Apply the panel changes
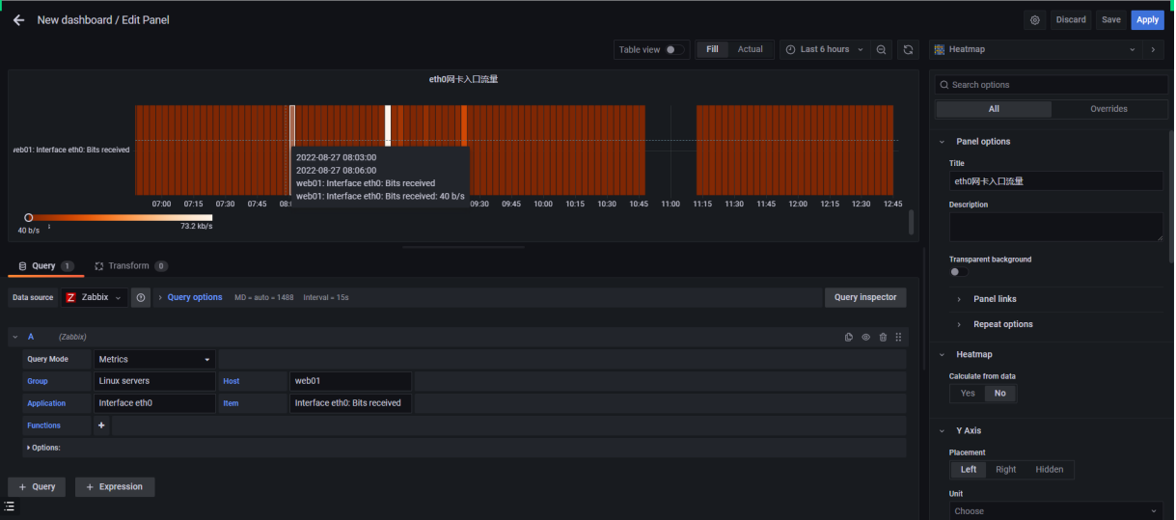The height and width of the screenshot is (520, 1176). pyautogui.click(x=1147, y=19)
